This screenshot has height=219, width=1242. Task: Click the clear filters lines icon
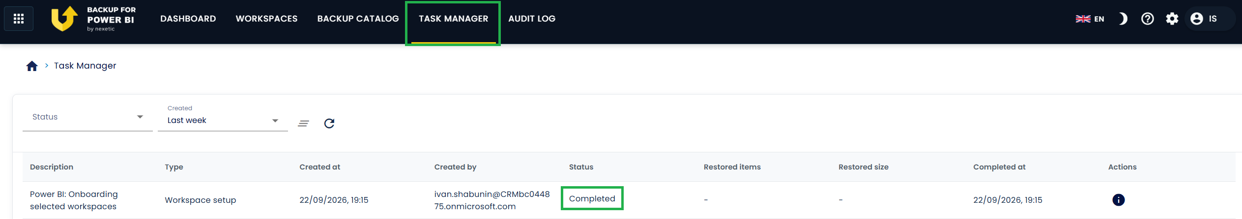pos(303,123)
